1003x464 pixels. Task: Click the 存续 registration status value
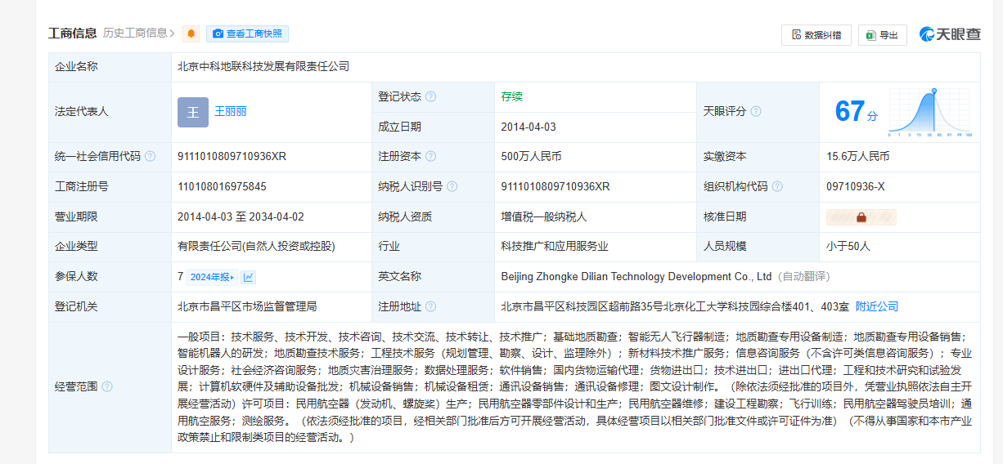pyautogui.click(x=511, y=97)
